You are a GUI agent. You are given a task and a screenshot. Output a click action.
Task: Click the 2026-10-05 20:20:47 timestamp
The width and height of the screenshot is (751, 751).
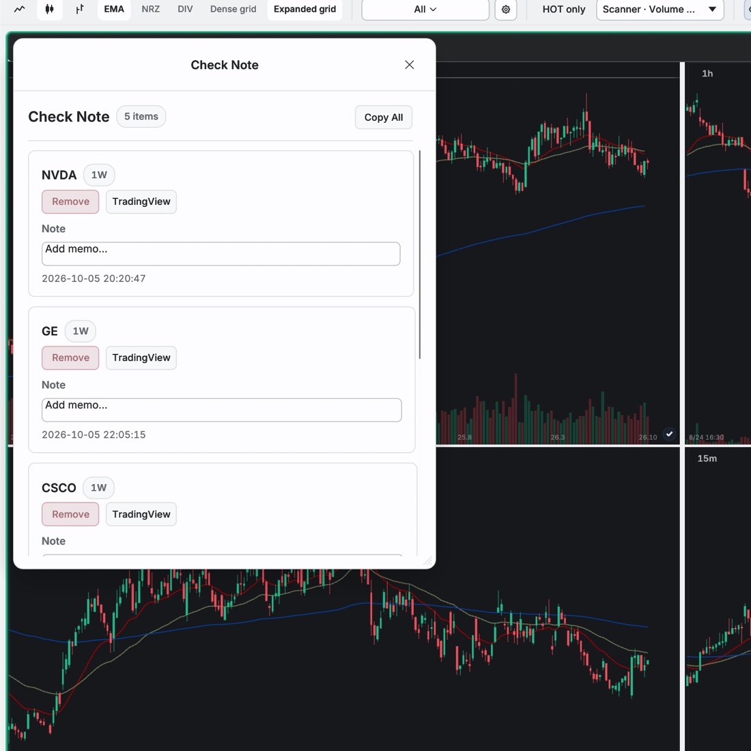pyautogui.click(x=94, y=279)
